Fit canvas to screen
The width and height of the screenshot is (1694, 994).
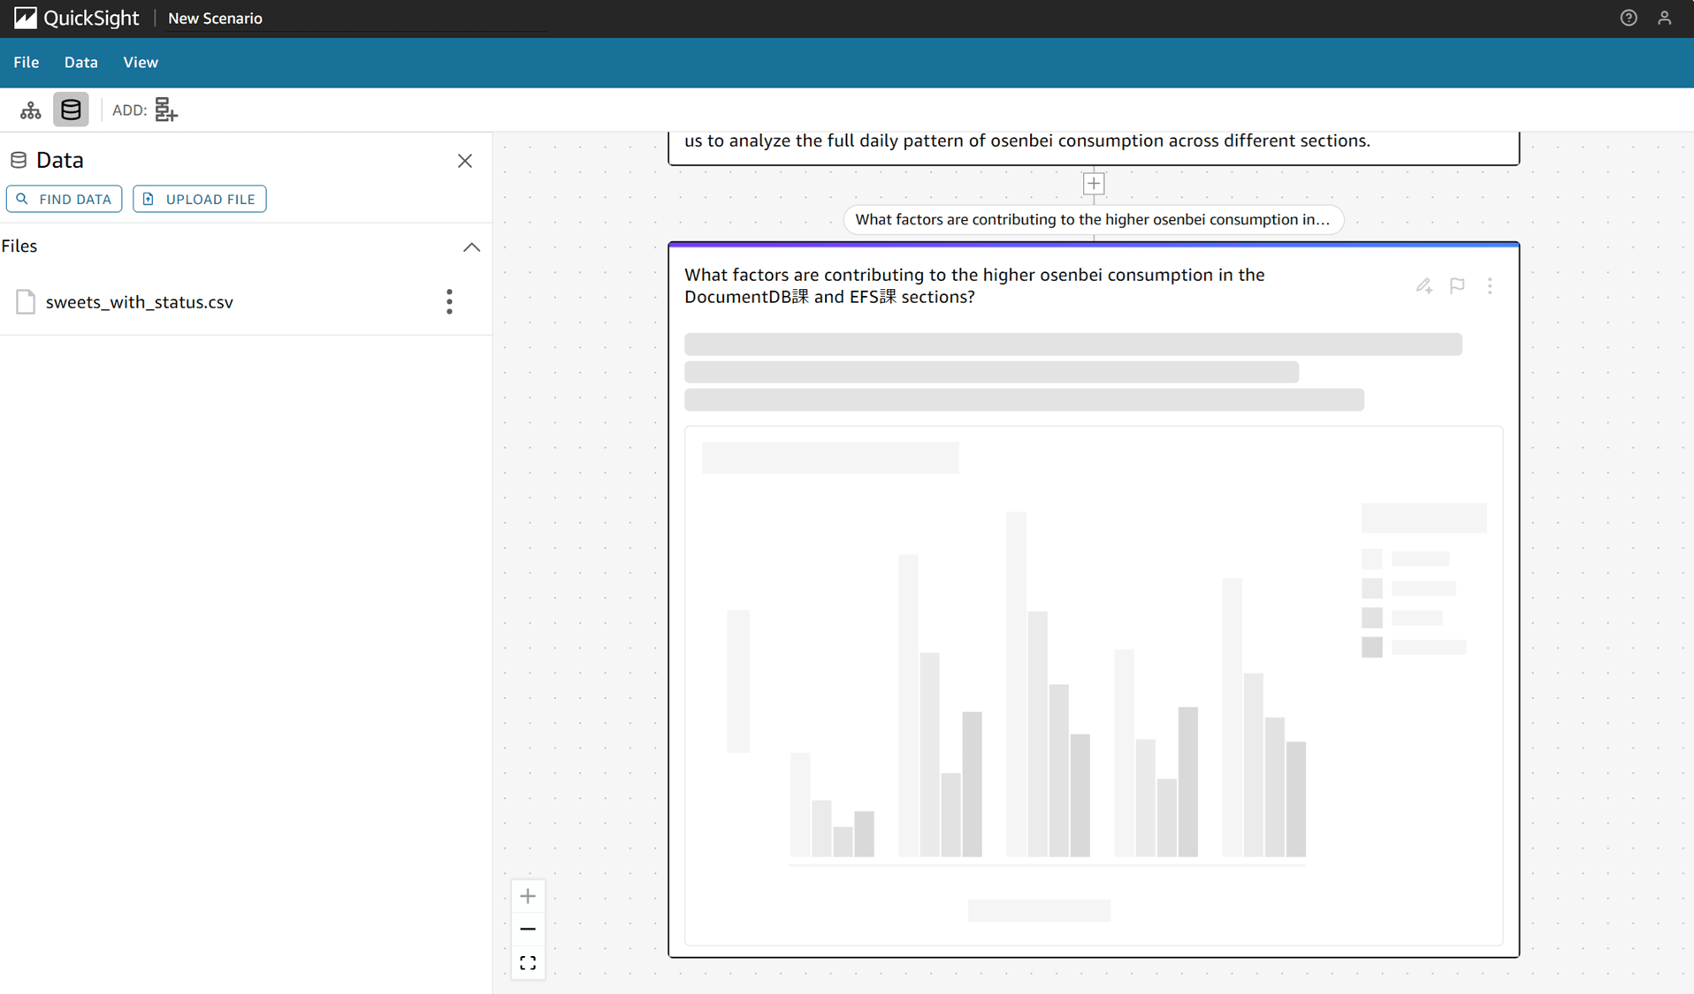point(528,963)
